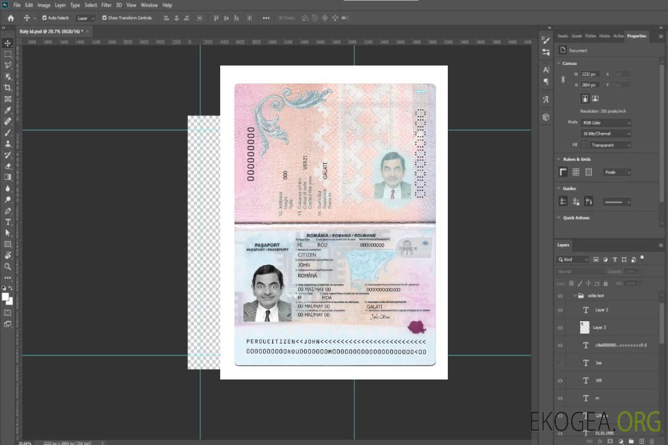Viewport: 668px width, 445px height.
Task: Open the Character panel icon
Action: 546,70
